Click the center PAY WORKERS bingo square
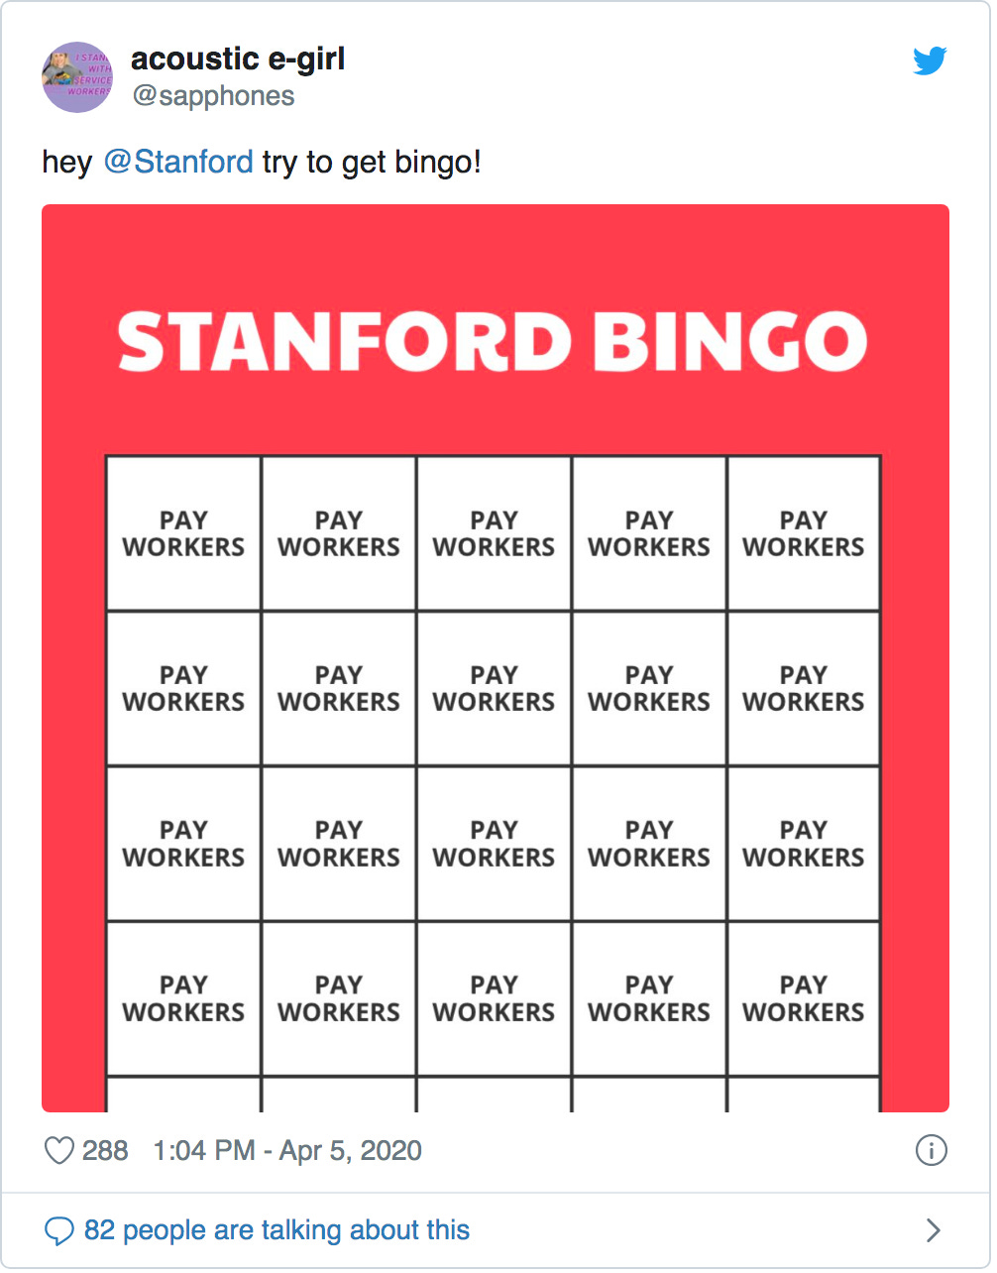Image resolution: width=997 pixels, height=1273 pixels. [x=494, y=844]
